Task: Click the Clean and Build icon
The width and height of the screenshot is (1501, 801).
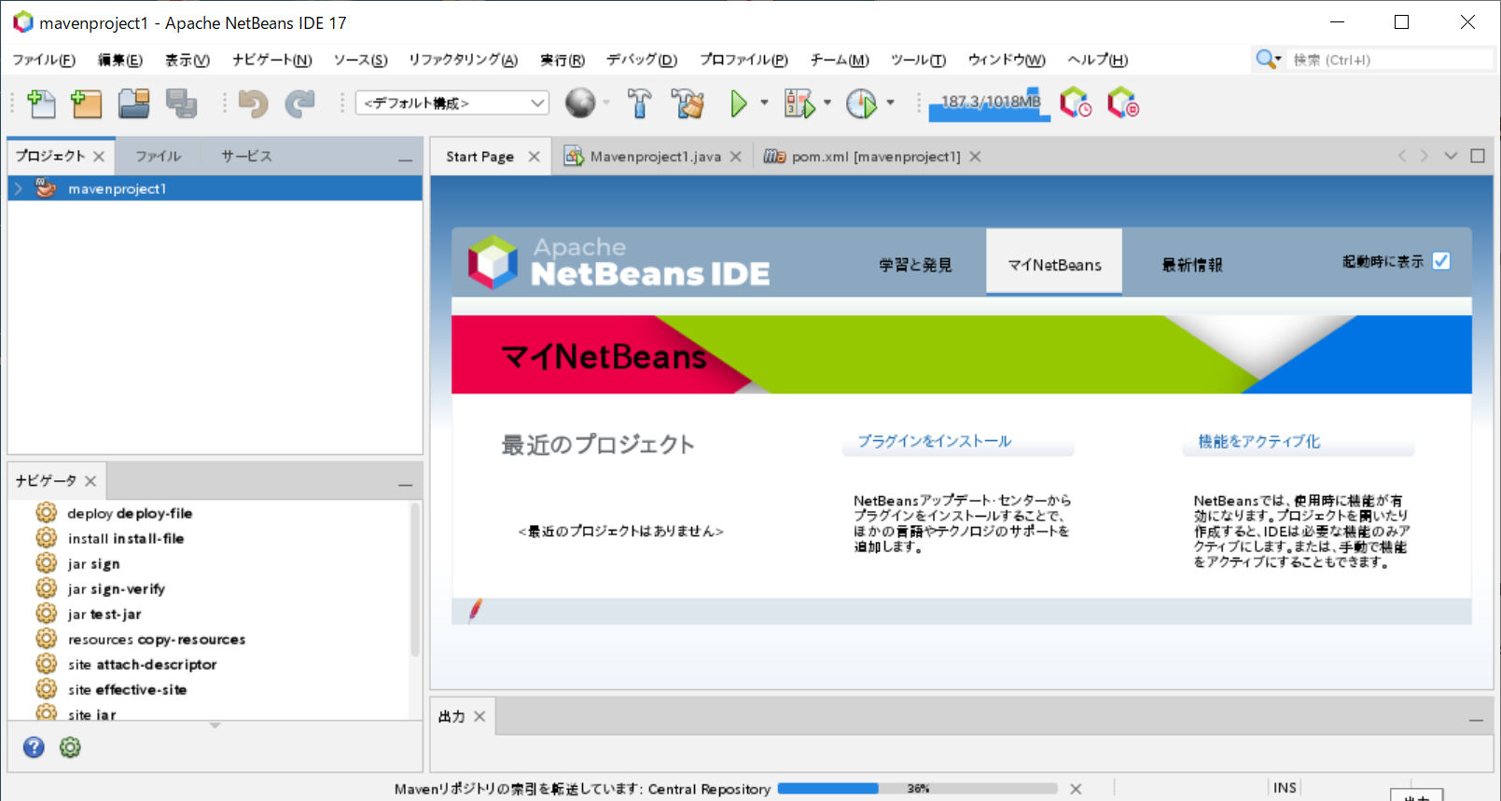Action: (x=688, y=103)
